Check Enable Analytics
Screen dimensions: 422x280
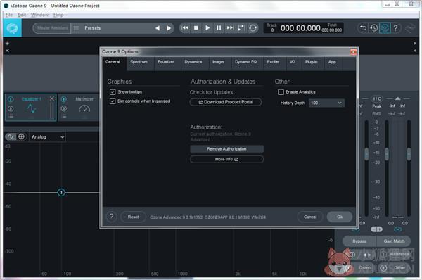(281, 92)
